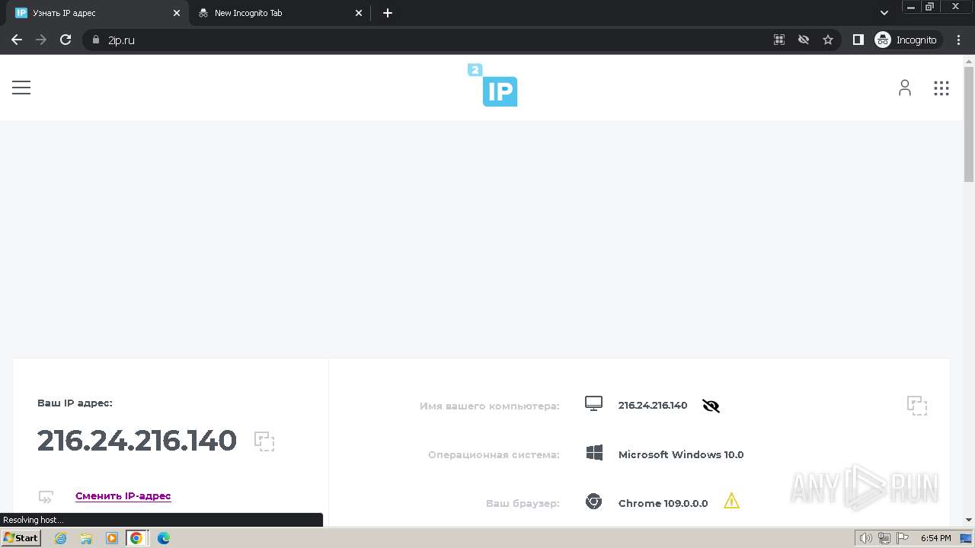Open the Windows Start menu
Viewport: 975px width, 548px height.
21,538
